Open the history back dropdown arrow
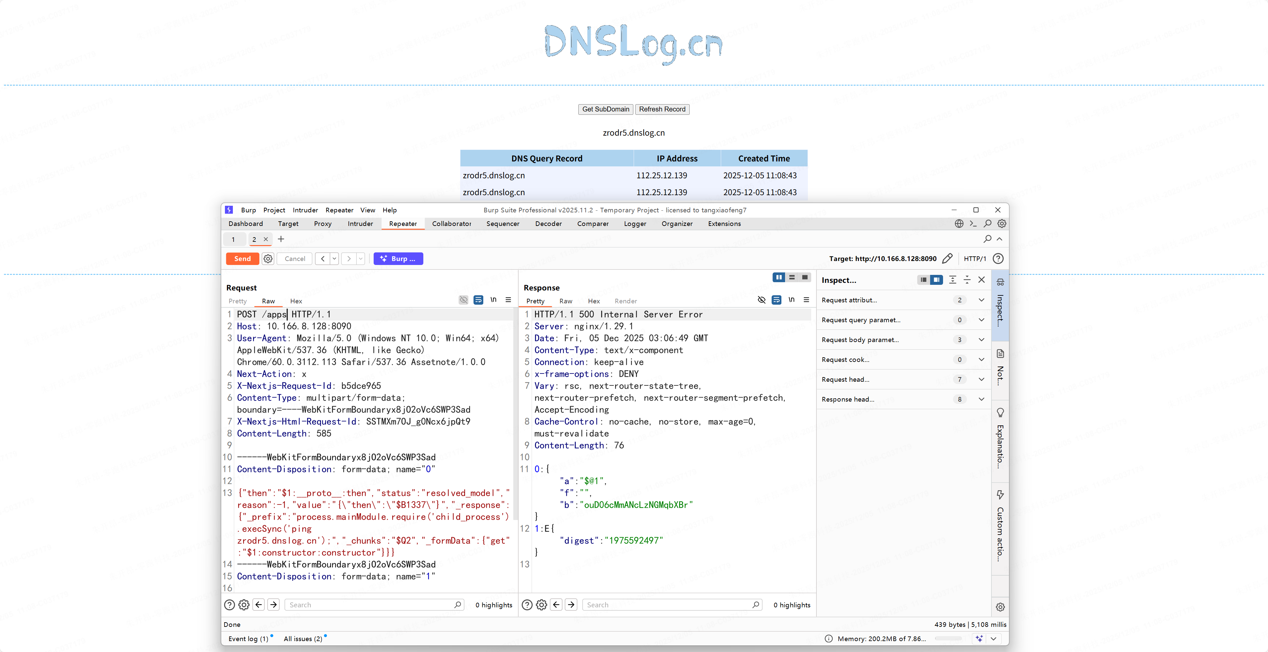This screenshot has width=1268, height=652. [x=335, y=259]
